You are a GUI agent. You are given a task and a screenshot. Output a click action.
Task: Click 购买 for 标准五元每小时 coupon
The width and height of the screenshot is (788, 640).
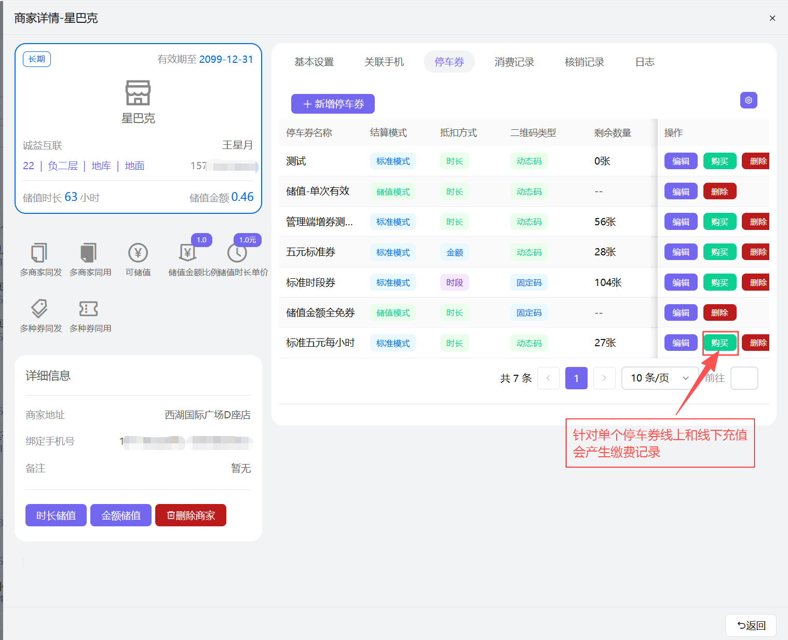point(719,343)
